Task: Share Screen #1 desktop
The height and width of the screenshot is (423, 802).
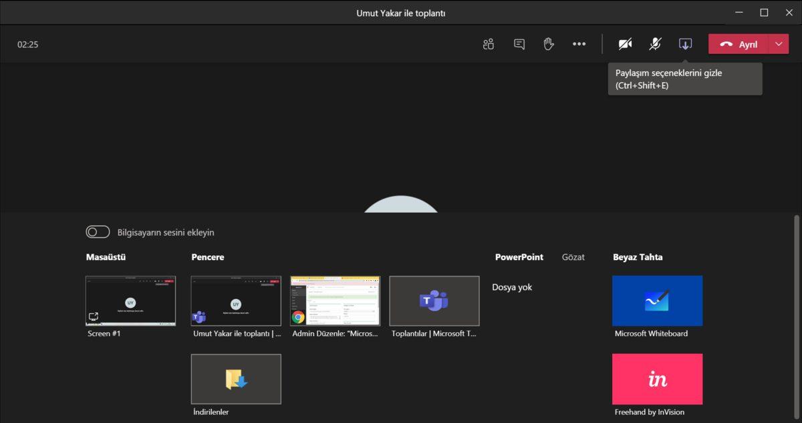Action: (130, 300)
